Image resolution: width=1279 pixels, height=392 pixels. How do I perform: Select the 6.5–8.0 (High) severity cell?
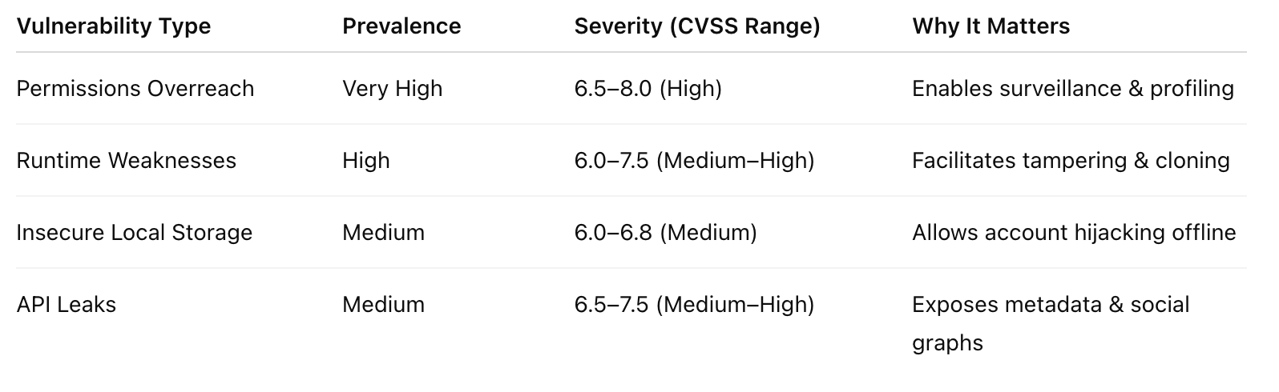(x=648, y=89)
